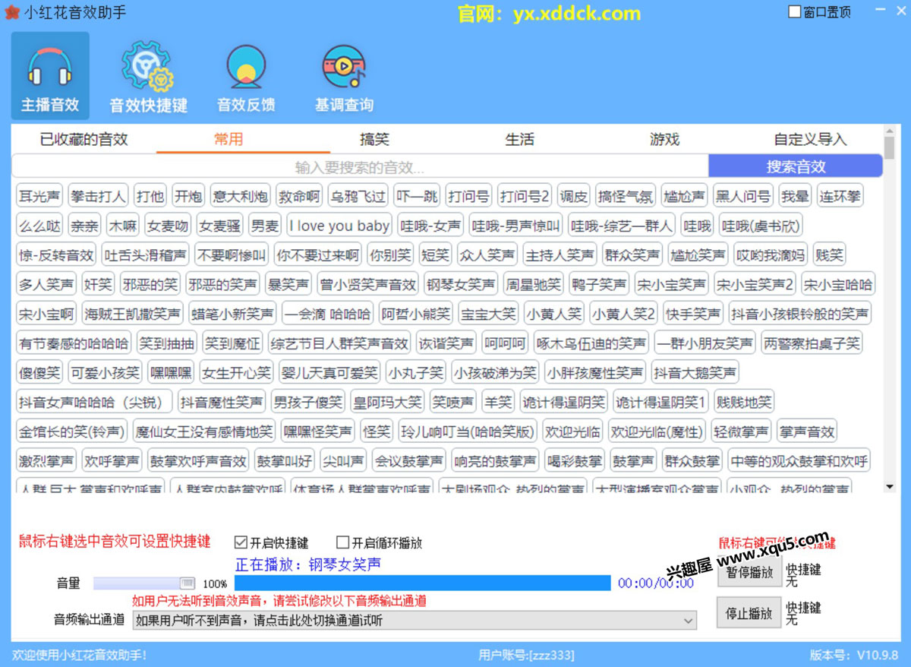This screenshot has width=911, height=667.
Task: Play the 有节奏感的哈哈哈 sound effect
Action: [74, 343]
